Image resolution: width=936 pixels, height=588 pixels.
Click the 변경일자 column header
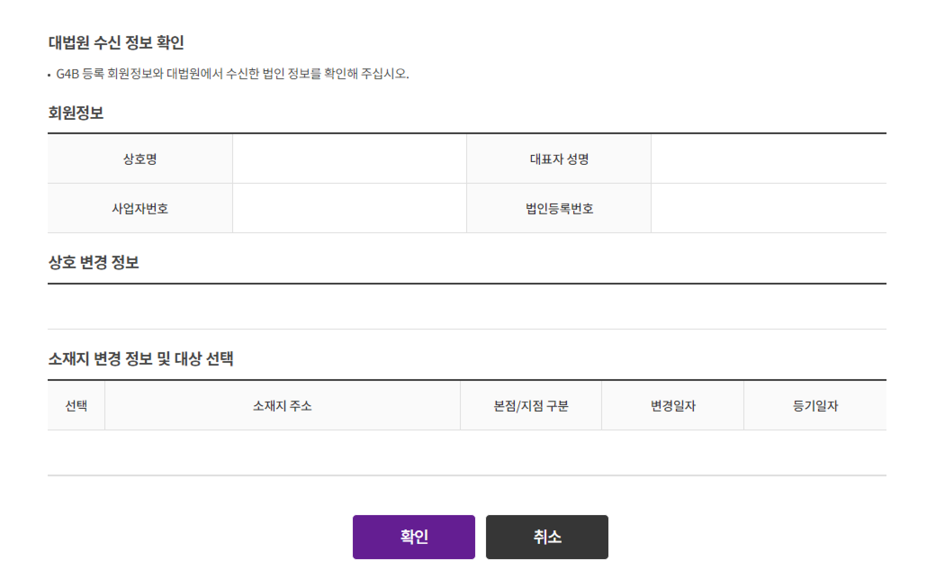pyautogui.click(x=673, y=405)
